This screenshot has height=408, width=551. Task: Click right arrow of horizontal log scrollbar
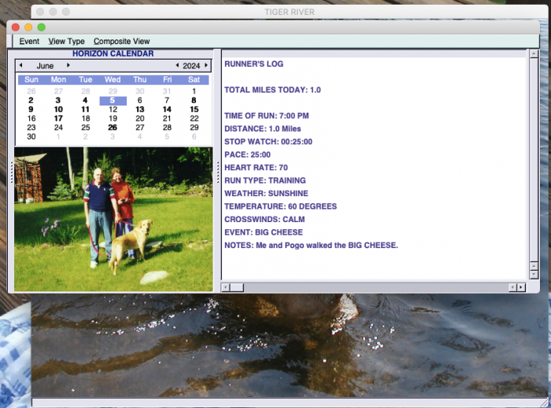[521, 287]
